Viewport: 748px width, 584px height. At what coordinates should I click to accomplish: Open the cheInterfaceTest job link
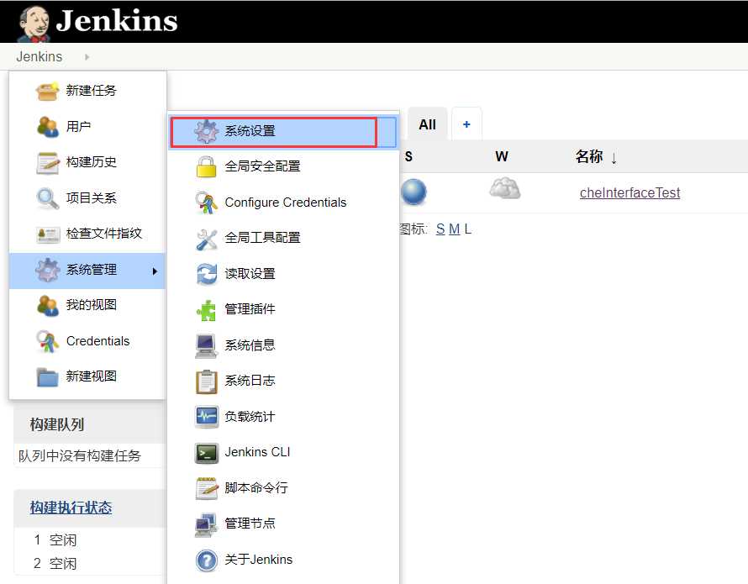[x=629, y=192]
